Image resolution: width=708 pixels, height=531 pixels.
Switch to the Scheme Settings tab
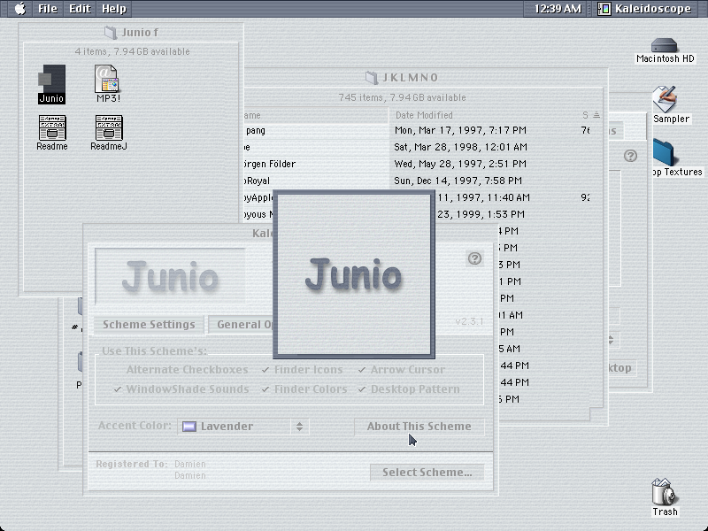[149, 325]
